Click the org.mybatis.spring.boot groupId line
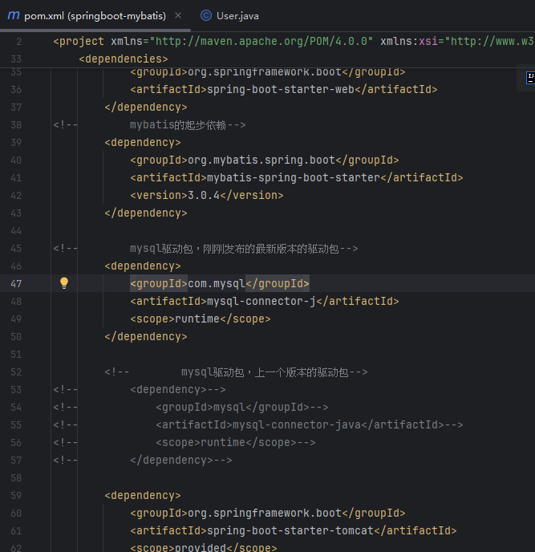This screenshot has height=552, width=535. click(x=265, y=160)
